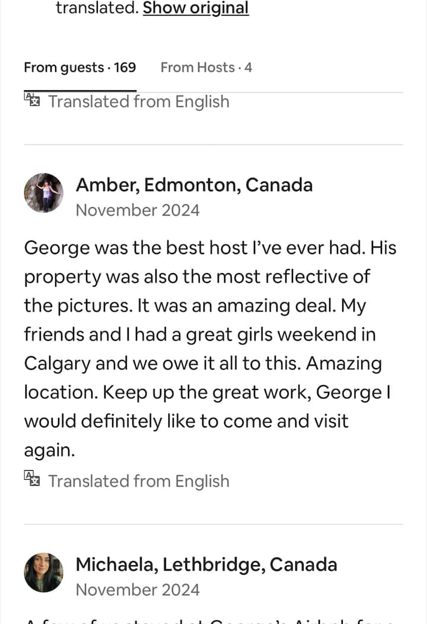Click the reviewer name Amber, Edmonton, Canada

[194, 185]
